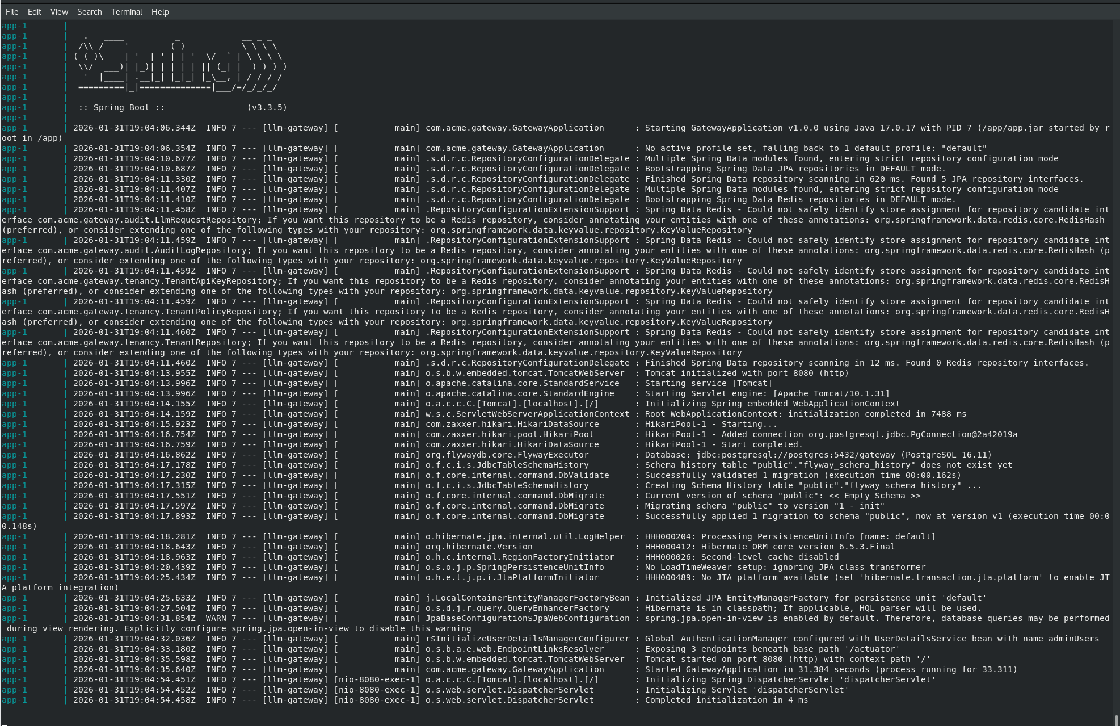
Task: Open the View menu
Action: [58, 11]
